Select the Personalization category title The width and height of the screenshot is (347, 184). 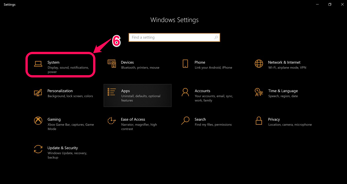click(x=60, y=91)
